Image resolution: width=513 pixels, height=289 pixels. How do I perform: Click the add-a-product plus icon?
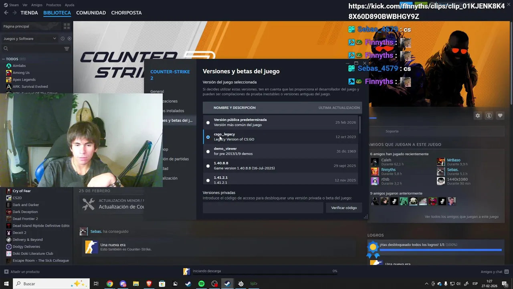[6, 272]
